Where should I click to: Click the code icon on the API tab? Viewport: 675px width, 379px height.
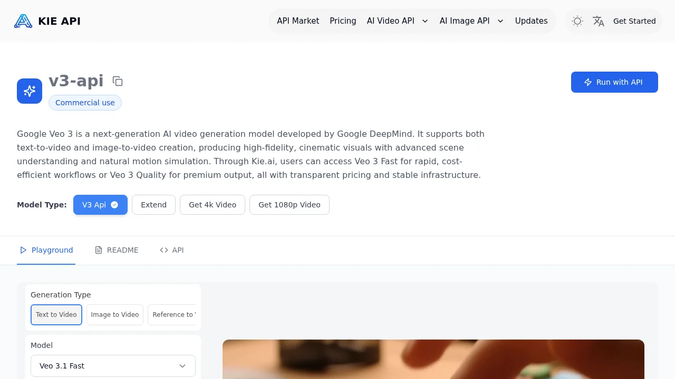point(164,250)
